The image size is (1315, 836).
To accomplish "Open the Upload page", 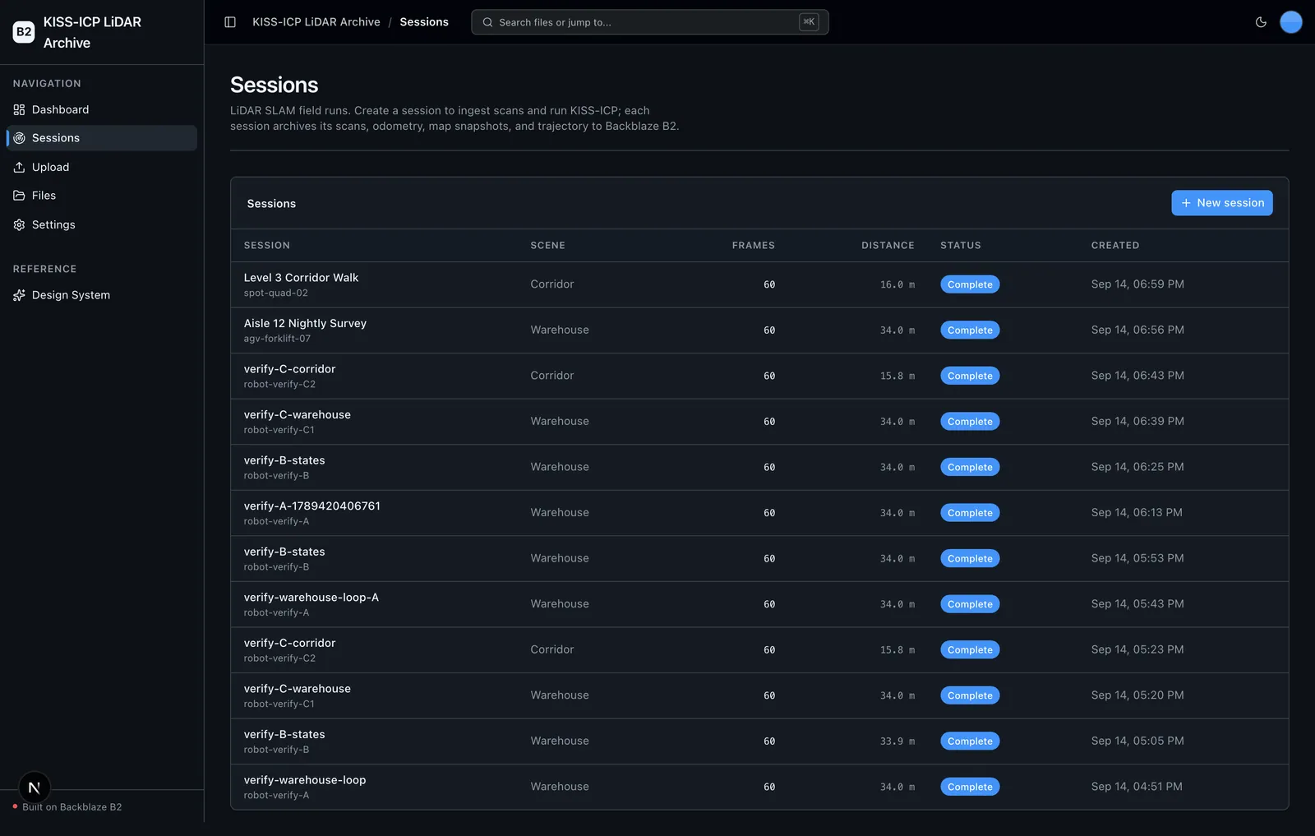I will [x=102, y=168].
